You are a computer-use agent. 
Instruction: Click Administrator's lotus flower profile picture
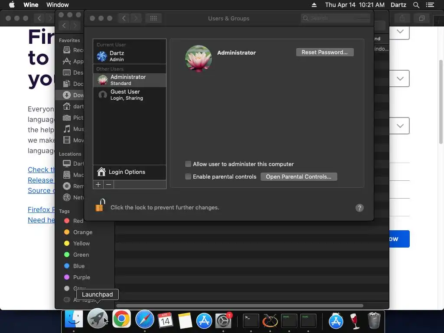[x=198, y=59]
